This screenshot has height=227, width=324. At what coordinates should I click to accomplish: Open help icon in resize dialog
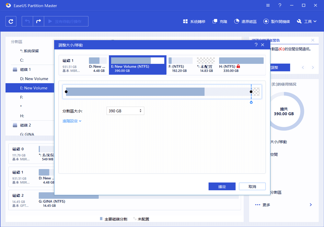(256, 45)
